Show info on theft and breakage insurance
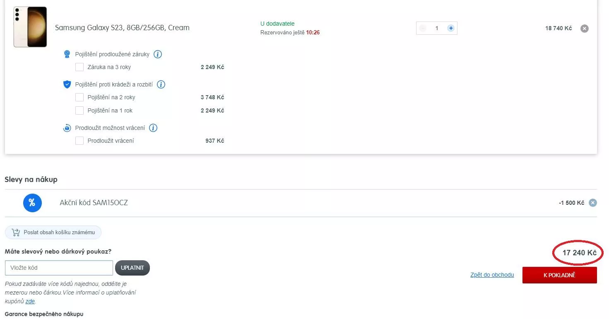 (x=161, y=84)
